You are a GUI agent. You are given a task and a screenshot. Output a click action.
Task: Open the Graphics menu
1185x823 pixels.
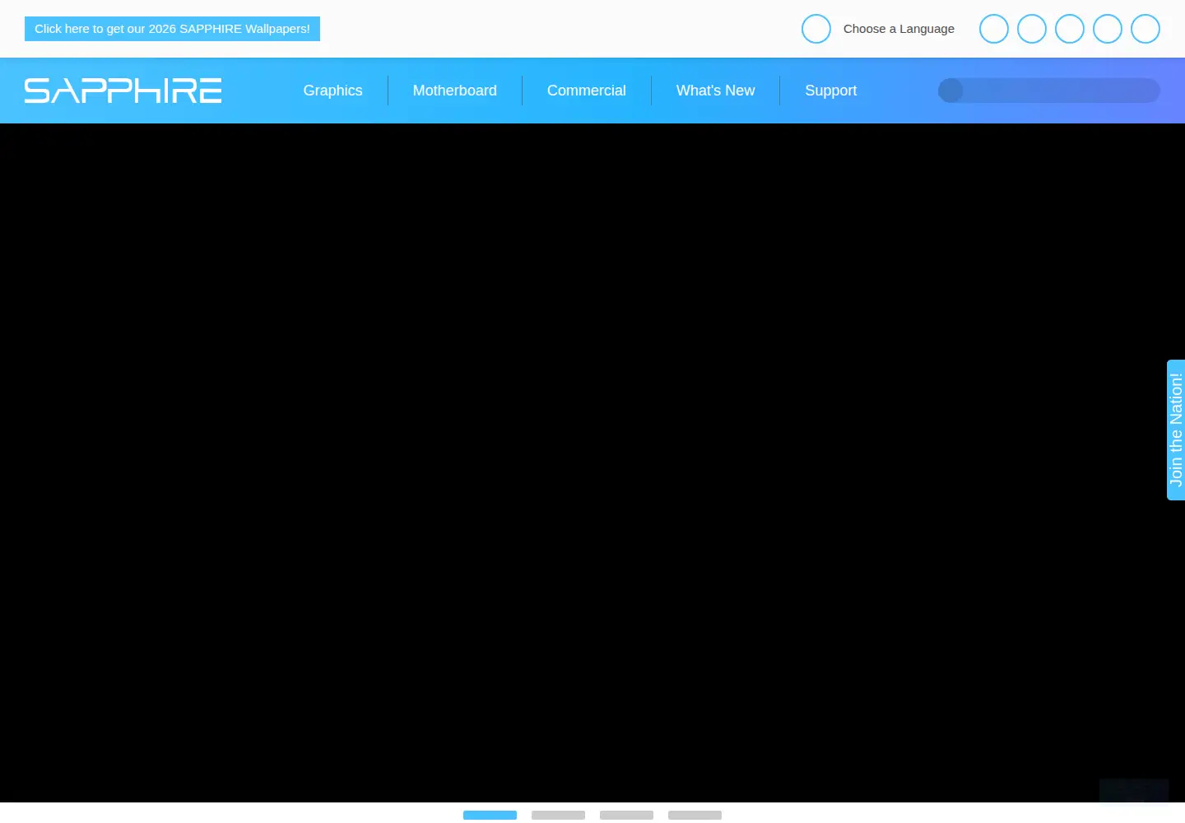(x=332, y=91)
